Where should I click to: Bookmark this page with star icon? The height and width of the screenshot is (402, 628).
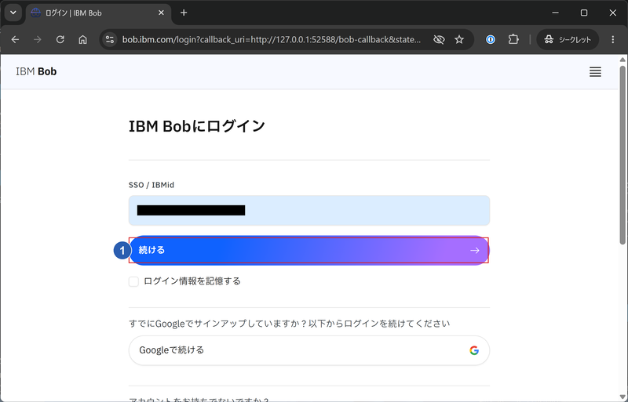coord(459,40)
